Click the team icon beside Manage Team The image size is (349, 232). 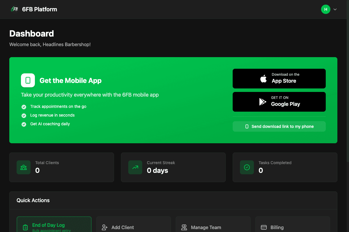184,227
